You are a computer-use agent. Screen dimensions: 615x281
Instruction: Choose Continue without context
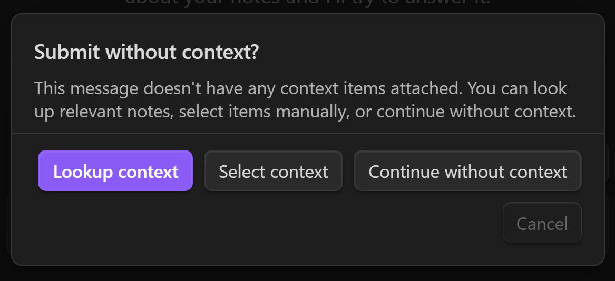[x=467, y=171]
